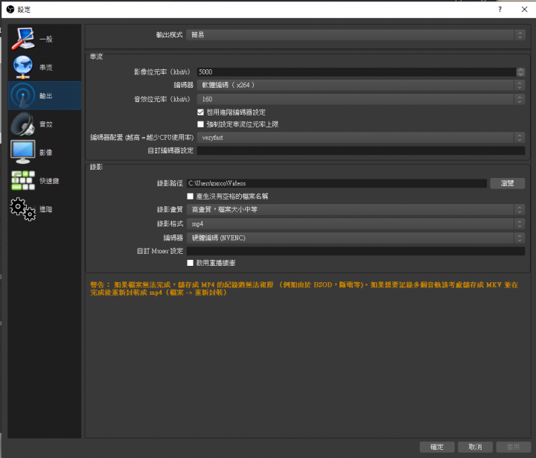Select the 影像 sidebar label

[46, 153]
